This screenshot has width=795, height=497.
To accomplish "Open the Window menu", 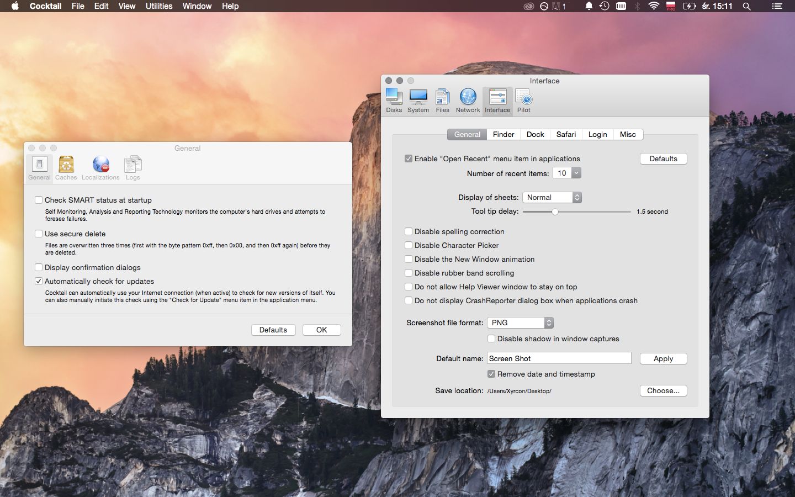I will coord(197,6).
